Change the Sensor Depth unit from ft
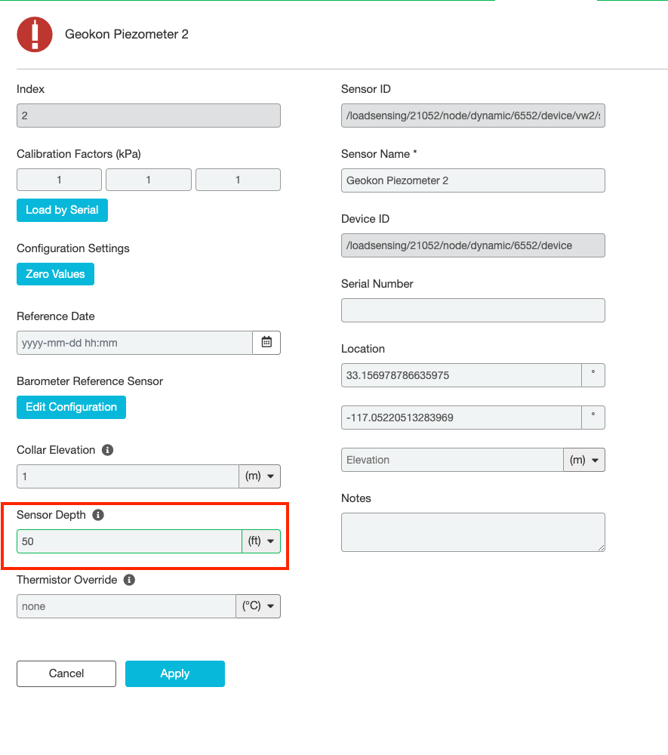 [x=261, y=541]
